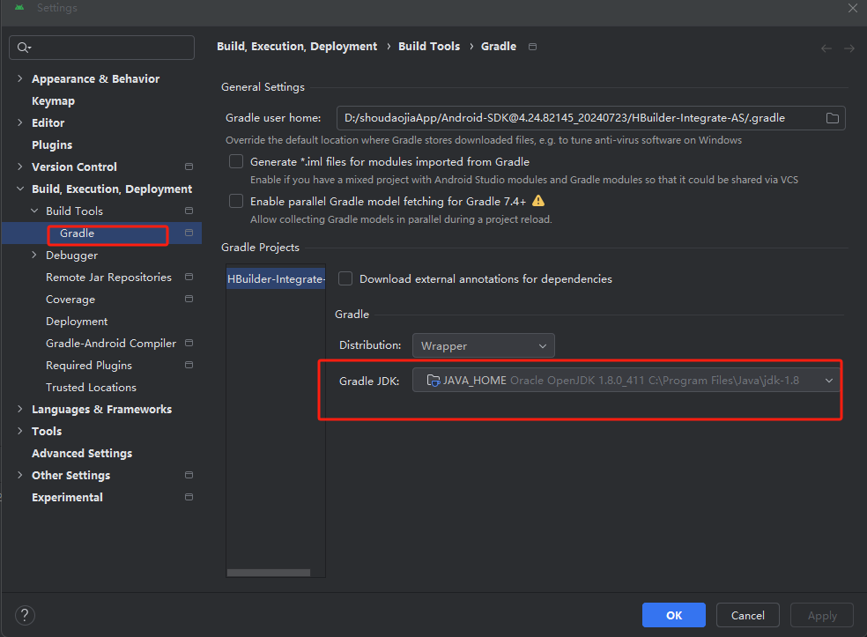Open Required Plugins settings
The width and height of the screenshot is (867, 637).
click(x=88, y=366)
